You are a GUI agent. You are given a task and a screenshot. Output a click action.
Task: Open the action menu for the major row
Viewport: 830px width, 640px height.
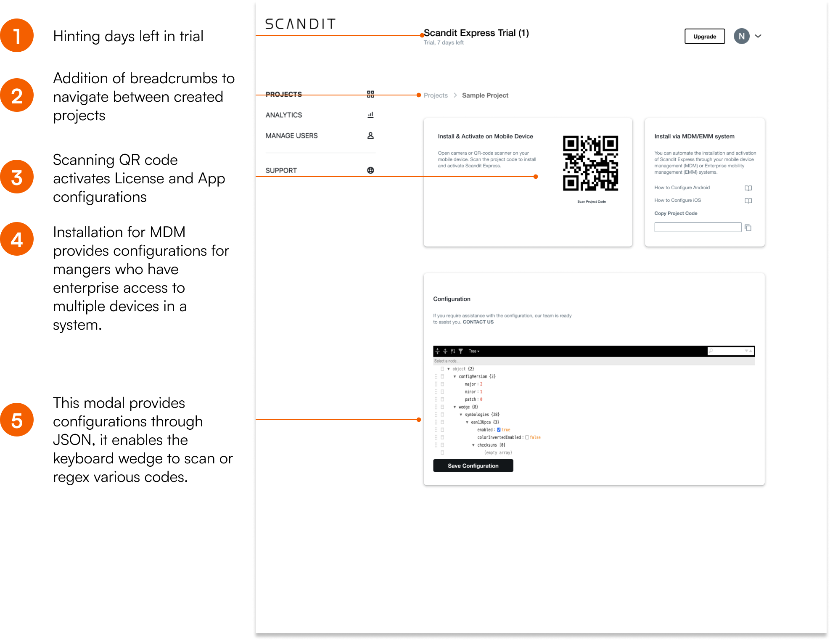pyautogui.click(x=442, y=384)
